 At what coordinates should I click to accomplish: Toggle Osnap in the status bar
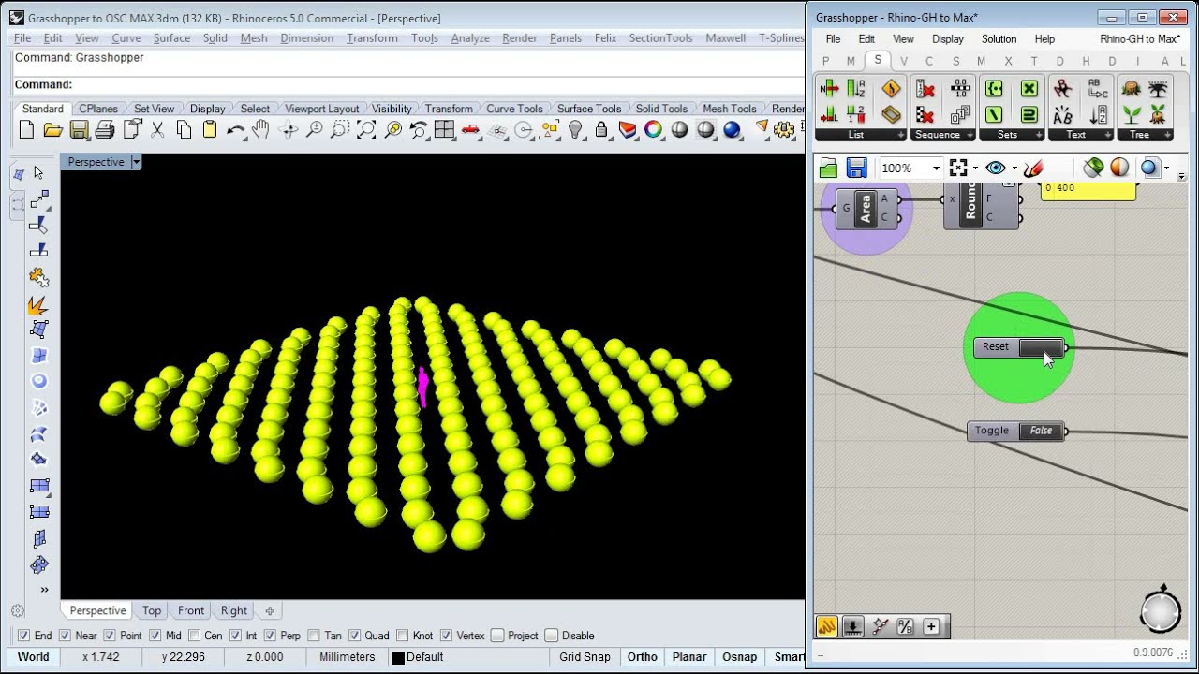tap(739, 657)
